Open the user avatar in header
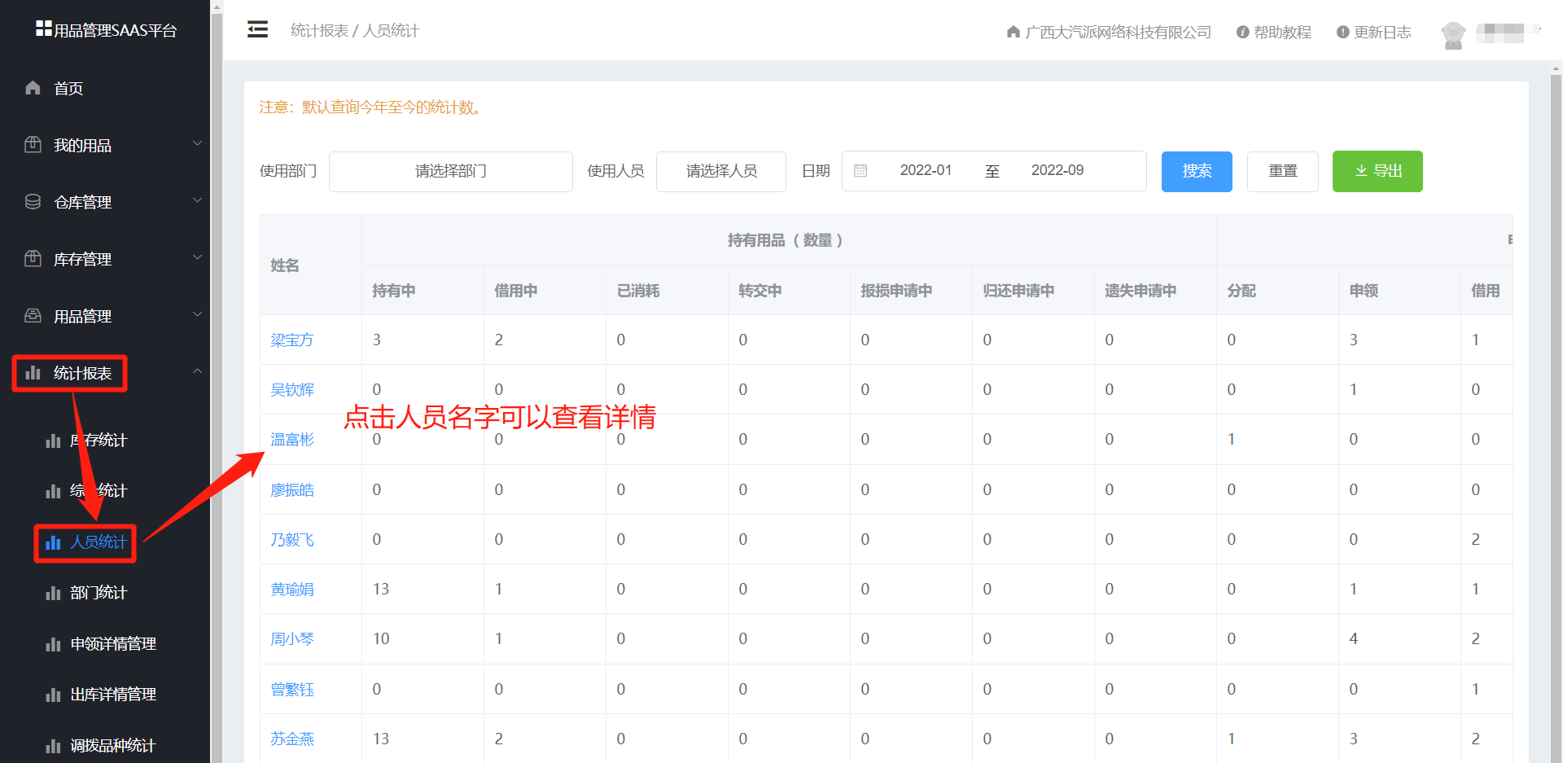1563x763 pixels. [x=1453, y=34]
